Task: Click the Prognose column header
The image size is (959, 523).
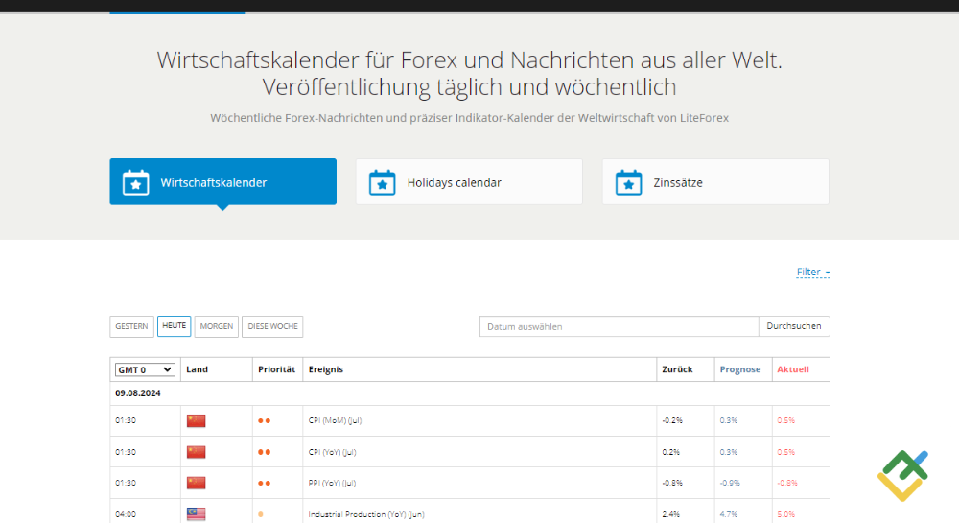Action: pyautogui.click(x=740, y=369)
